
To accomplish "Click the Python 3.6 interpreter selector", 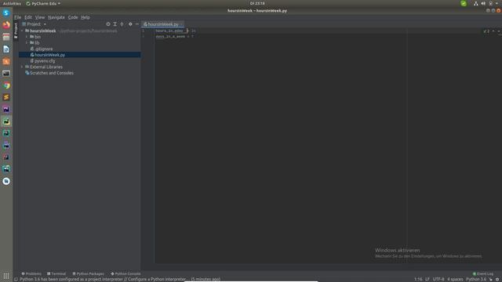I will (476, 280).
